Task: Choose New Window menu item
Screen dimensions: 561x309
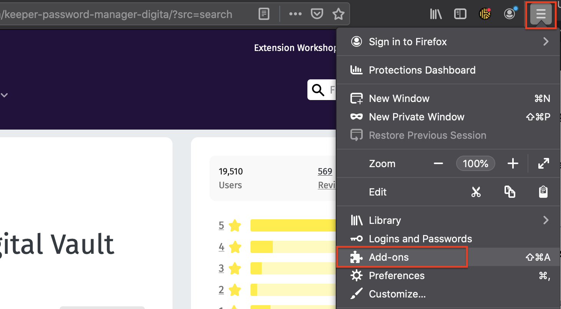Action: (x=448, y=99)
